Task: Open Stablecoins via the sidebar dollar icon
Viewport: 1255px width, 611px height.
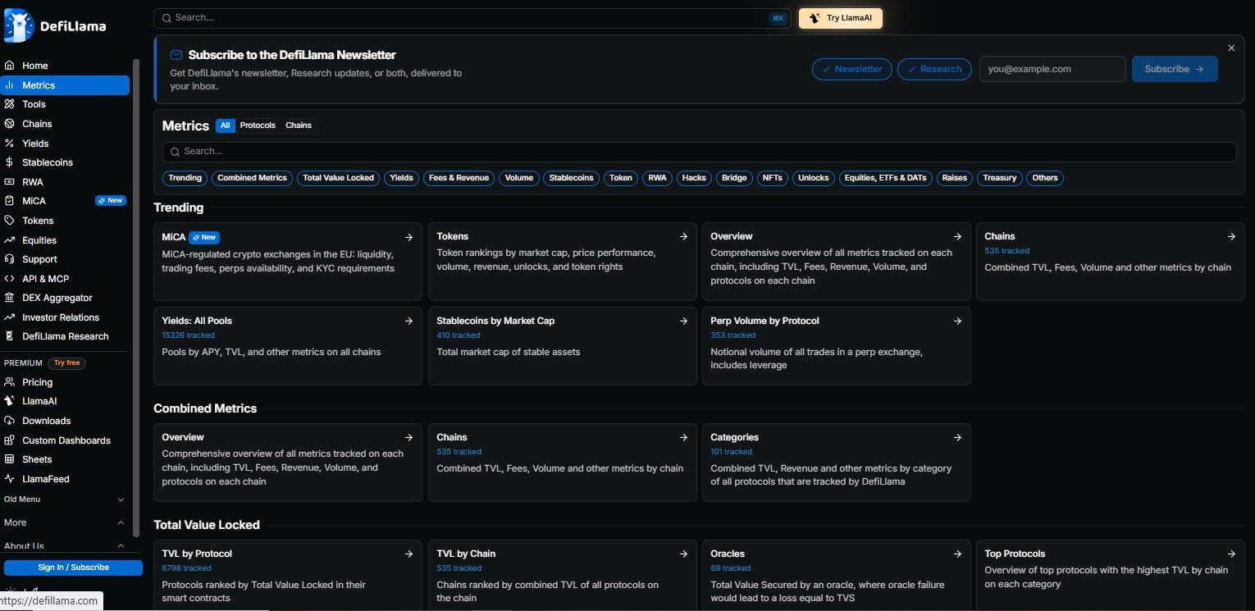Action: coord(9,162)
